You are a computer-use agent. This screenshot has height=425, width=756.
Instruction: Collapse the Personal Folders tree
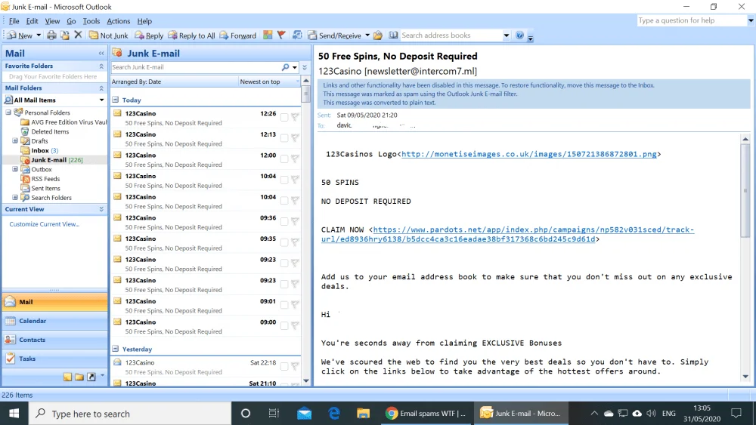click(8, 112)
